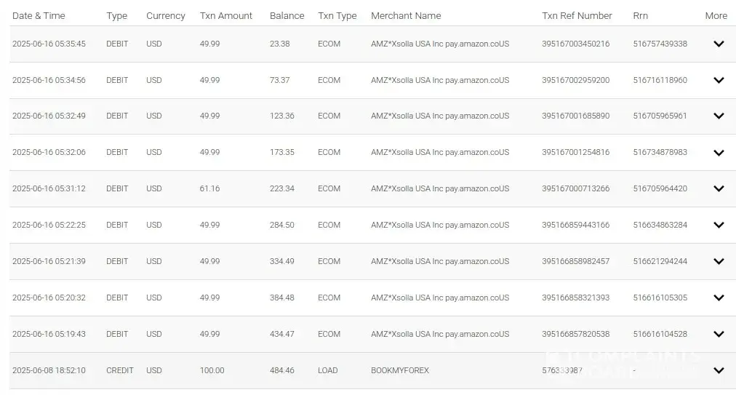Image resolution: width=736 pixels, height=395 pixels.
Task: Expand the BOOKMYFOREX credit row
Action: click(x=719, y=370)
